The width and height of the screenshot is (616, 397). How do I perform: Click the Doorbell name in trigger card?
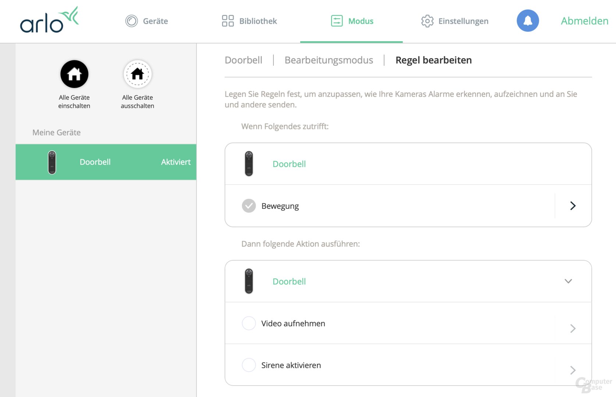(x=289, y=164)
